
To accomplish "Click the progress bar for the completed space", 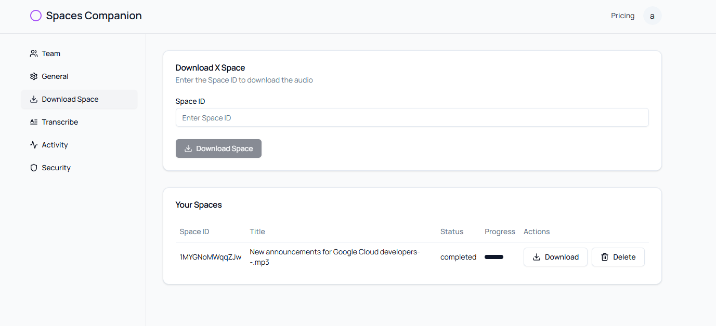I will pyautogui.click(x=494, y=257).
